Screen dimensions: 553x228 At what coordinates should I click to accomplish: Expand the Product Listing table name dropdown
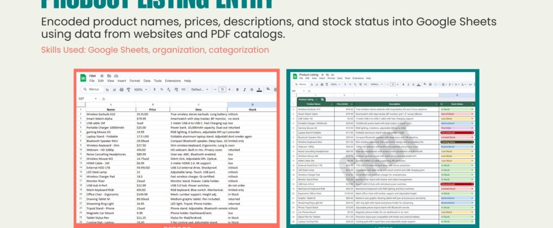317,99
